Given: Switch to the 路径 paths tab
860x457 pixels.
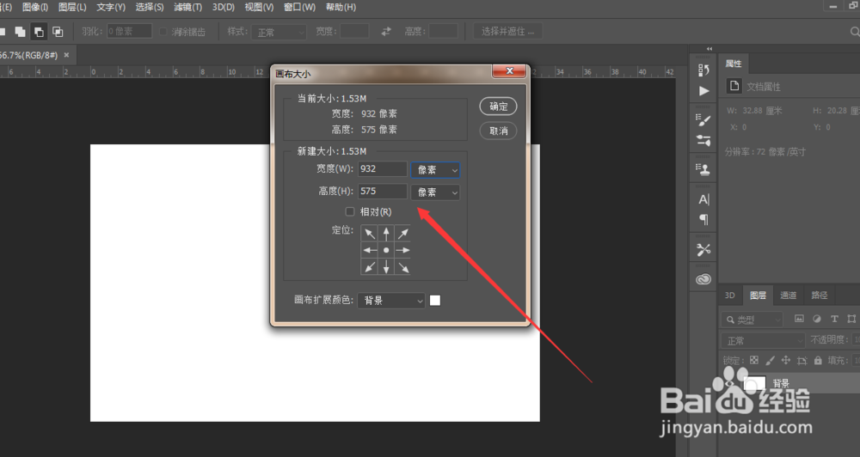Looking at the screenshot, I should click(x=819, y=296).
